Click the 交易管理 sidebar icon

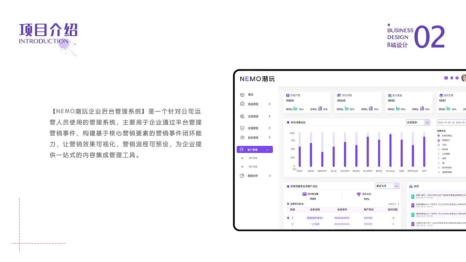242,116
